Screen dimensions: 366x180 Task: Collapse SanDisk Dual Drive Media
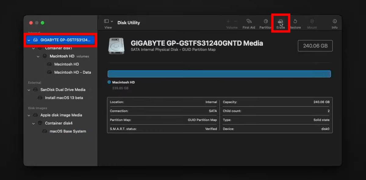click(x=29, y=90)
